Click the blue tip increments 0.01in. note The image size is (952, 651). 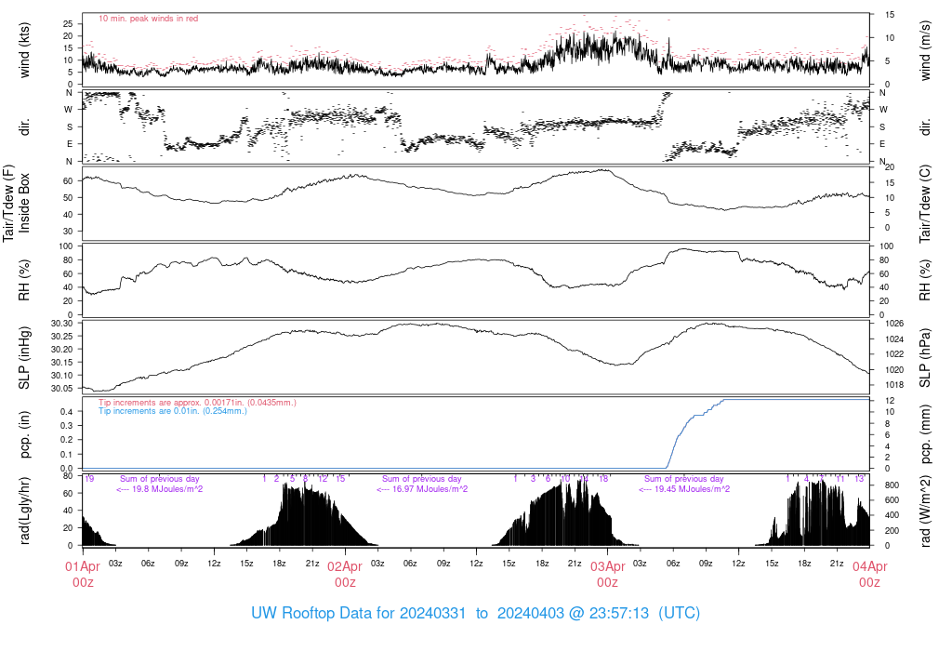pyautogui.click(x=173, y=411)
